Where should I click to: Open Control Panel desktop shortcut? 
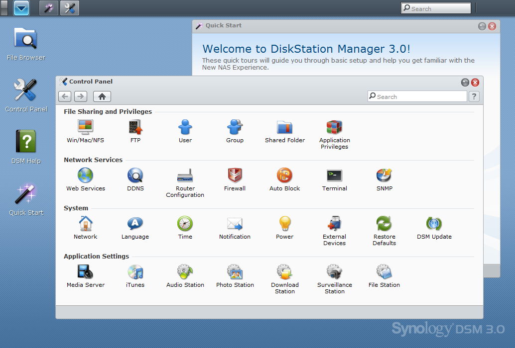[x=26, y=95]
